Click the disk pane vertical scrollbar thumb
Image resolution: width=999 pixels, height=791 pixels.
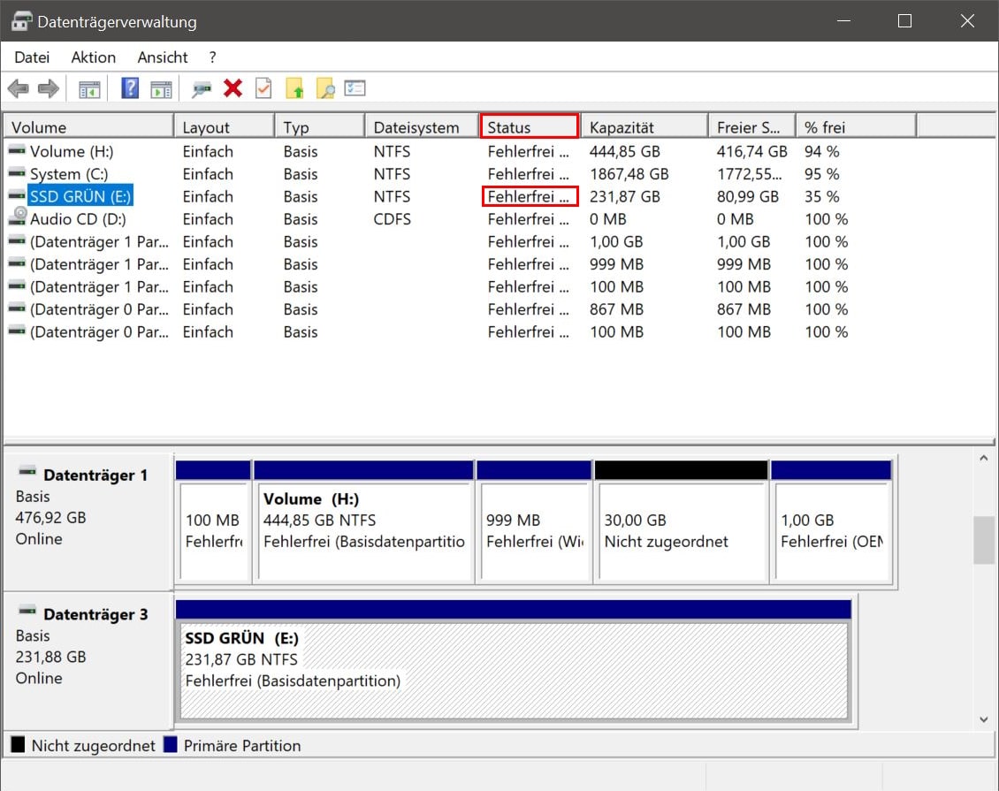click(x=984, y=540)
